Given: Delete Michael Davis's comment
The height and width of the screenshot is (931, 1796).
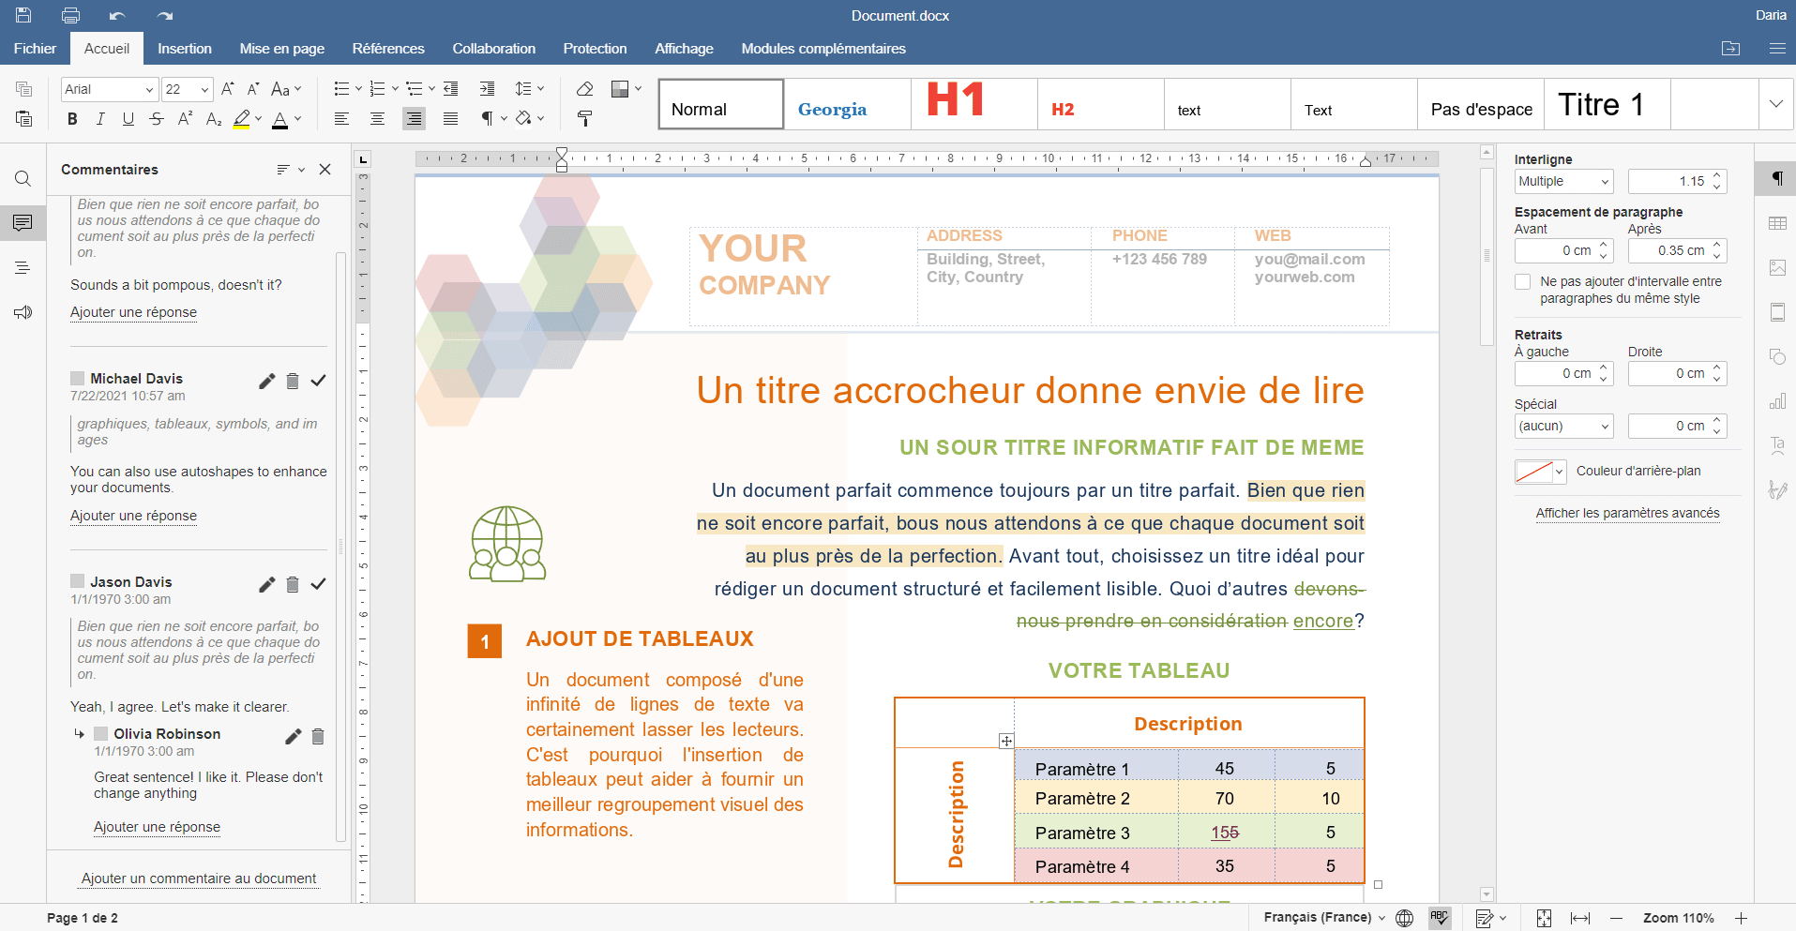Looking at the screenshot, I should 293,381.
